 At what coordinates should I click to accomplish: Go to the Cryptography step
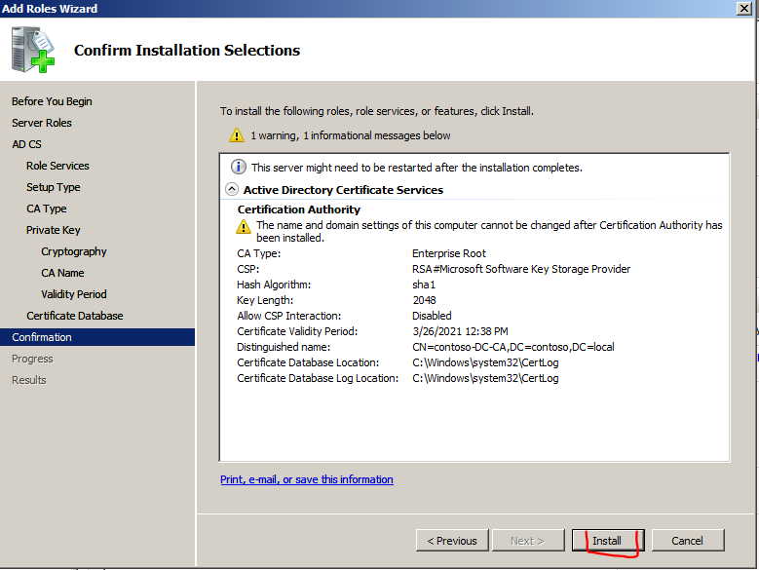[x=74, y=251]
